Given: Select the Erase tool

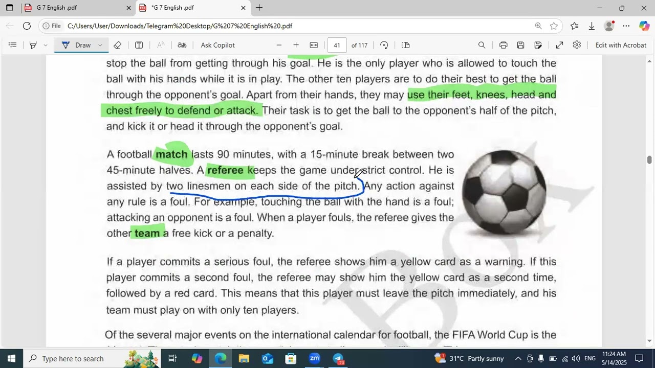Looking at the screenshot, I should [x=117, y=45].
